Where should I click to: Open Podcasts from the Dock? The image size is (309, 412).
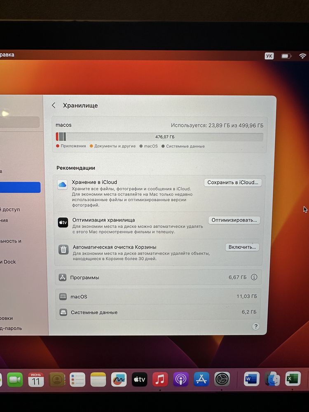pyautogui.click(x=181, y=379)
